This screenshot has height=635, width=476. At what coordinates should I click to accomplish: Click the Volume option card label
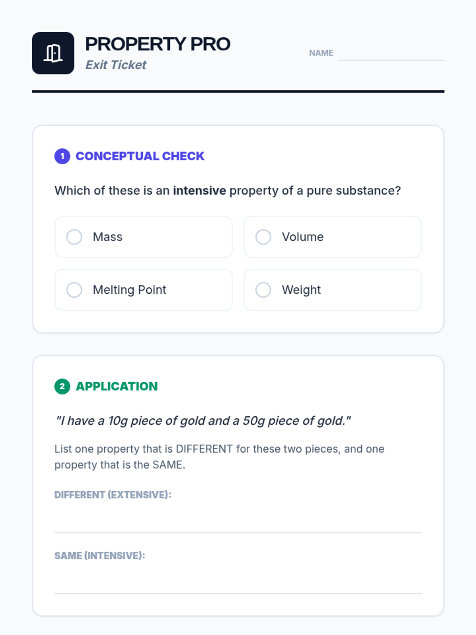(303, 237)
